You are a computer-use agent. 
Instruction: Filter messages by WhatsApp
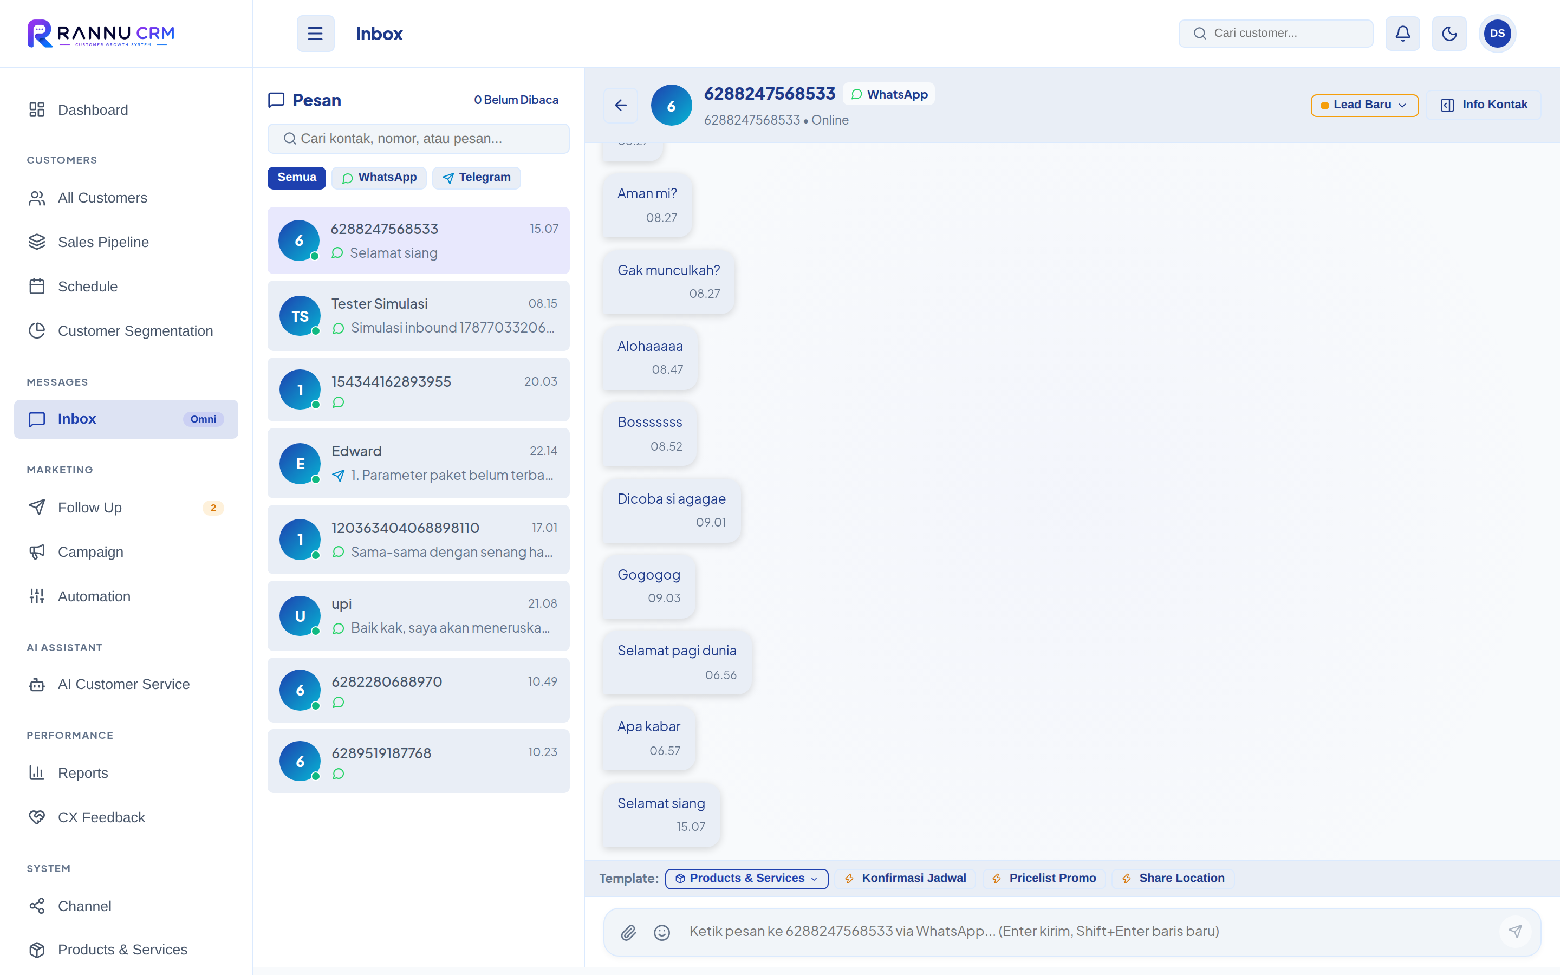click(x=379, y=177)
